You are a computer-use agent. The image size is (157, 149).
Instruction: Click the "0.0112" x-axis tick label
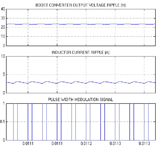(x=86, y=144)
